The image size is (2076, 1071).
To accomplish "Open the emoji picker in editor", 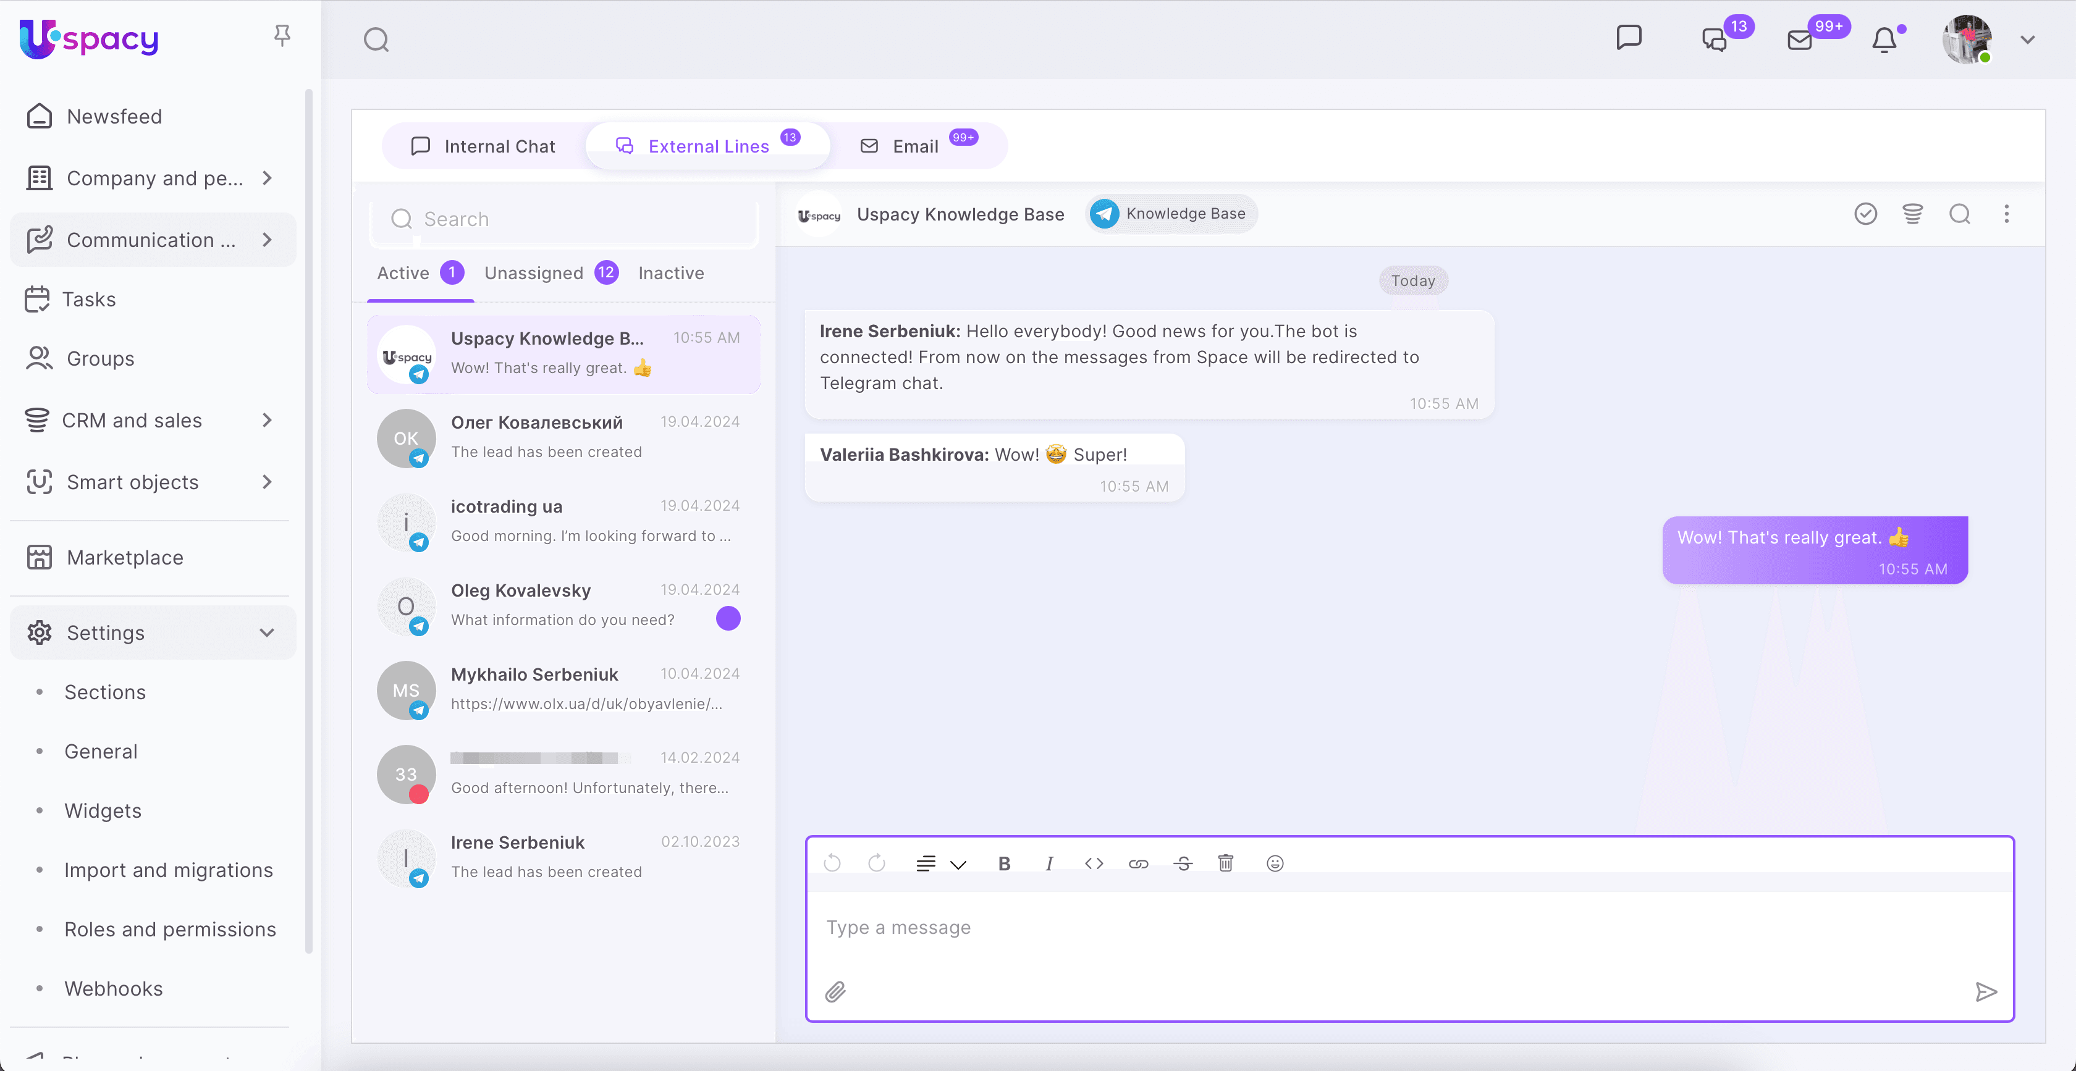I will tap(1274, 863).
